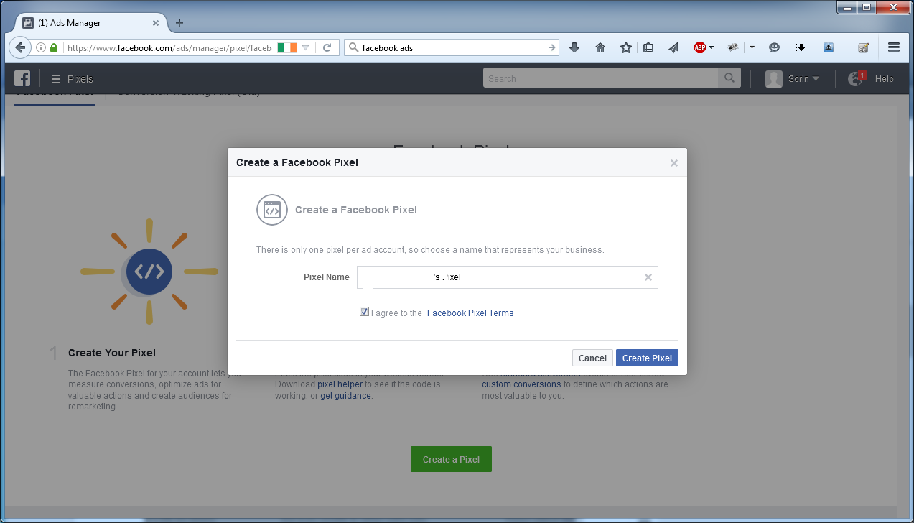Open the Pixels navigation hamburger menu
This screenshot has width=914, height=523.
click(56, 79)
